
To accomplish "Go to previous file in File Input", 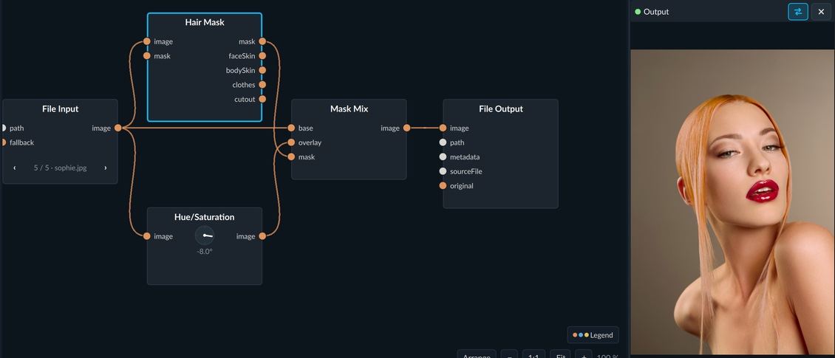I will 14,168.
